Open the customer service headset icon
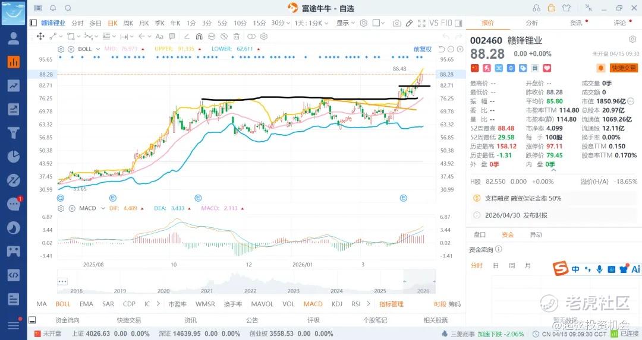Screen dimensions: 642x340 click(x=537, y=8)
